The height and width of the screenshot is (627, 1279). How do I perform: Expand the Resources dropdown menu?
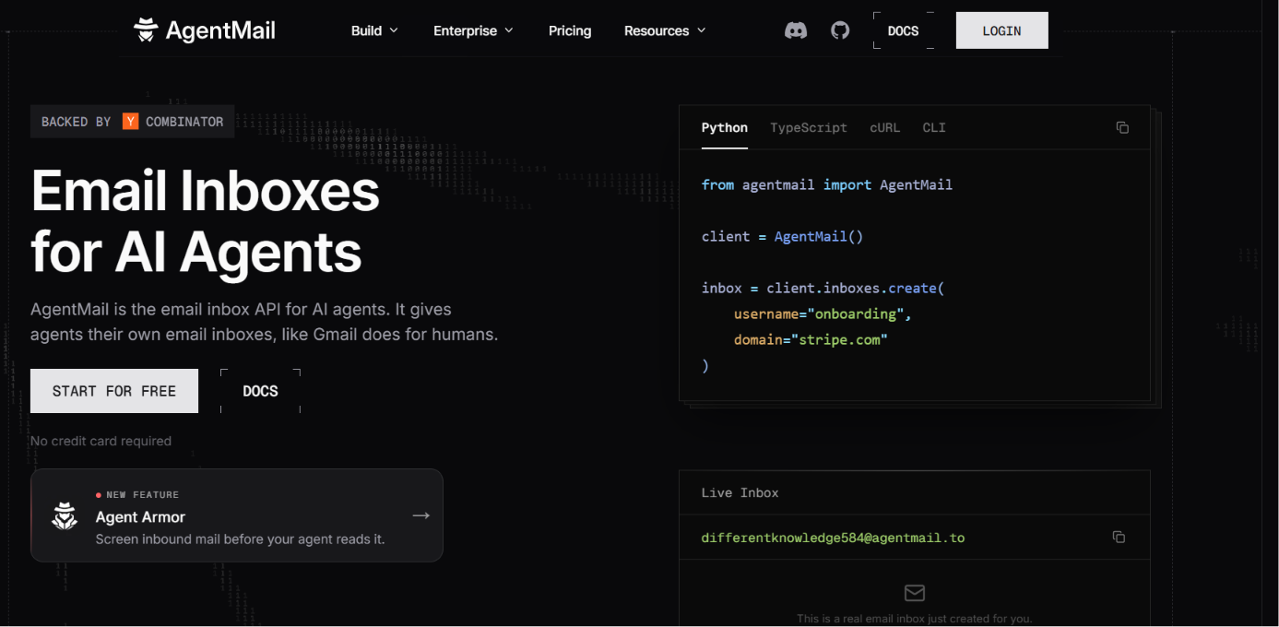665,30
